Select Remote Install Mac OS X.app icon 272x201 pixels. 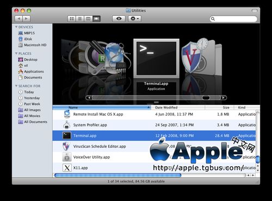(x=67, y=114)
